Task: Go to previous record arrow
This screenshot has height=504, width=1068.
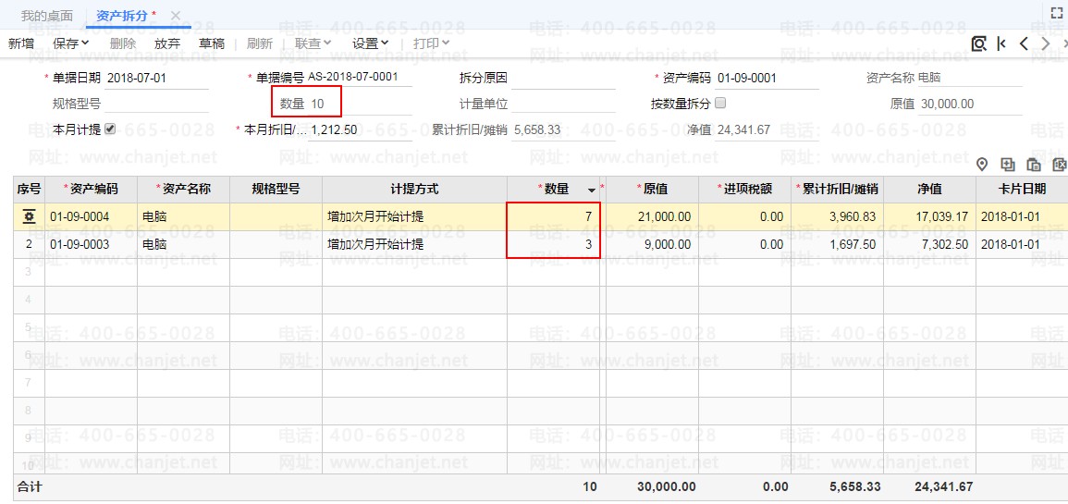Action: [1024, 43]
